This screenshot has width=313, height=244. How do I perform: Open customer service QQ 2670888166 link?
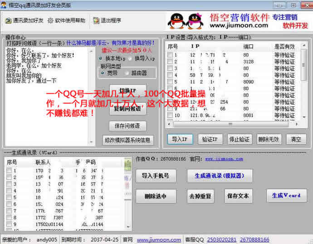point(254,239)
